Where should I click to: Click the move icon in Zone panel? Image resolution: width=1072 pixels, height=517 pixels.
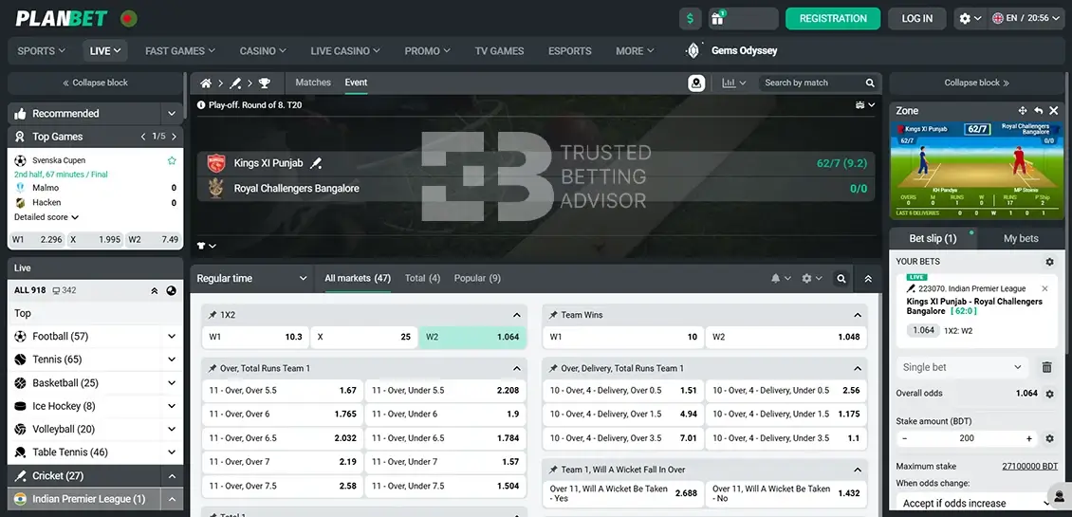(1023, 111)
